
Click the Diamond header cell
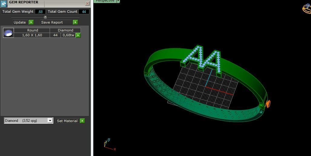pos(65,30)
